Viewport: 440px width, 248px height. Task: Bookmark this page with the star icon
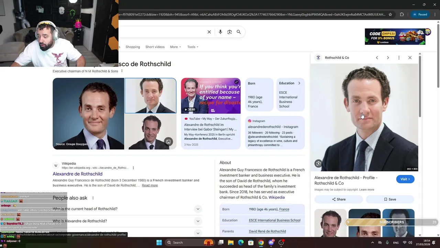[390, 14]
